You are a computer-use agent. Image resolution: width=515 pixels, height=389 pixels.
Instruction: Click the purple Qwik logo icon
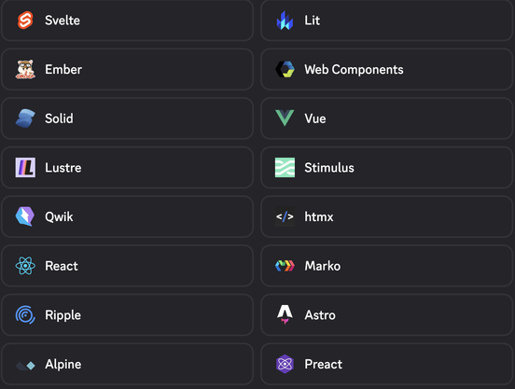[25, 216]
